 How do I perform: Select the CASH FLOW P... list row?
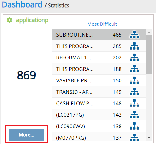tap(99, 103)
